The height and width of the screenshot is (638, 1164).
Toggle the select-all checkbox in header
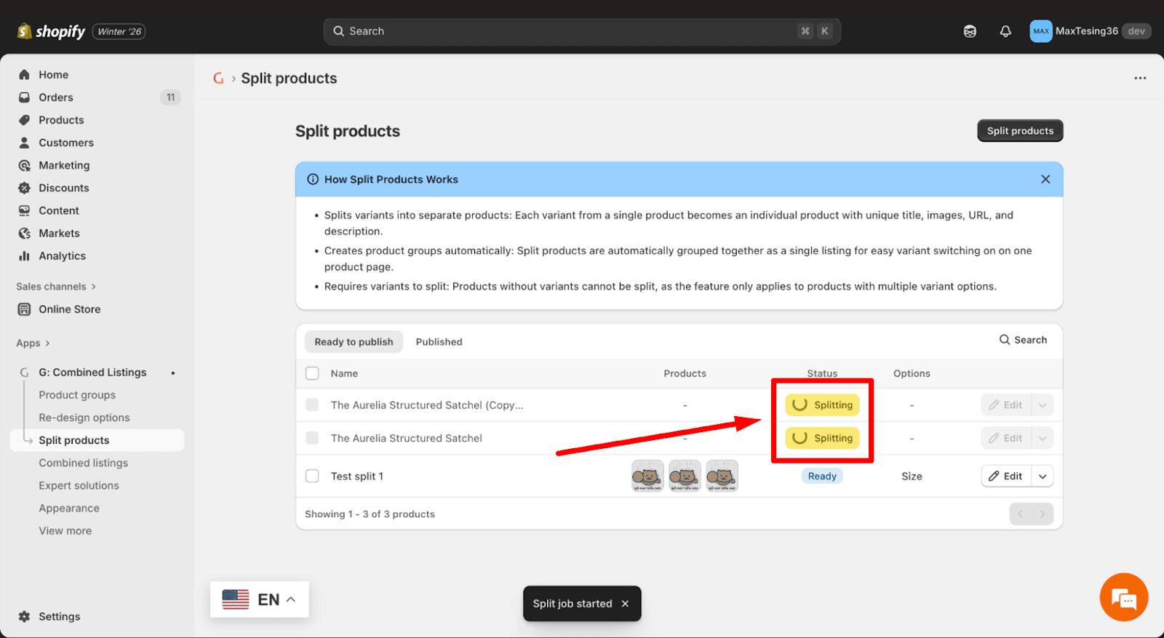pyautogui.click(x=312, y=373)
